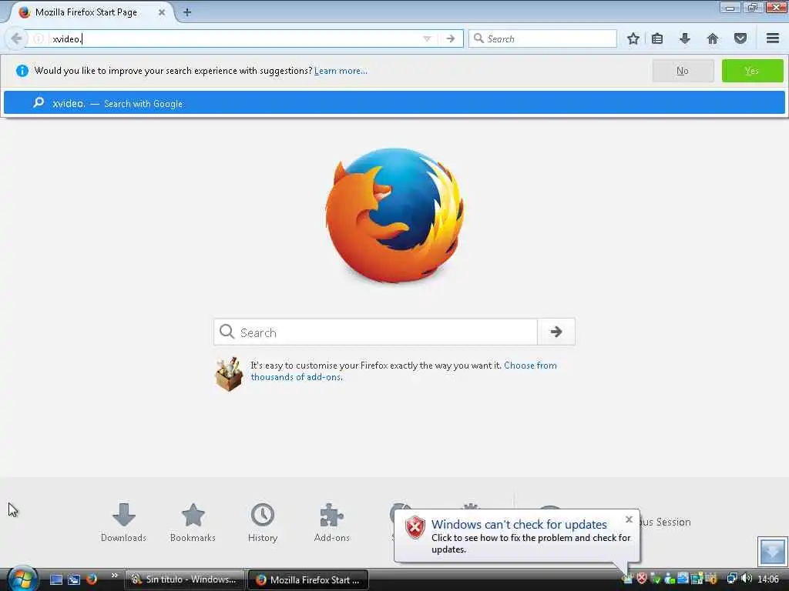
Task: Click the site info icon in address bar
Action: [39, 38]
